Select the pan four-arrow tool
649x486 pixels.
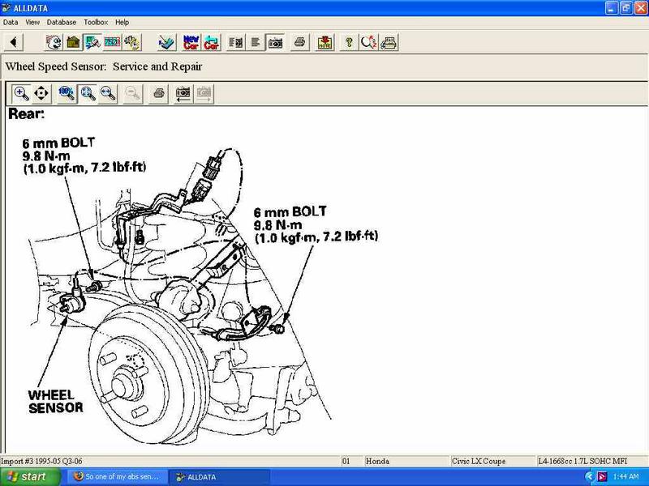click(41, 93)
